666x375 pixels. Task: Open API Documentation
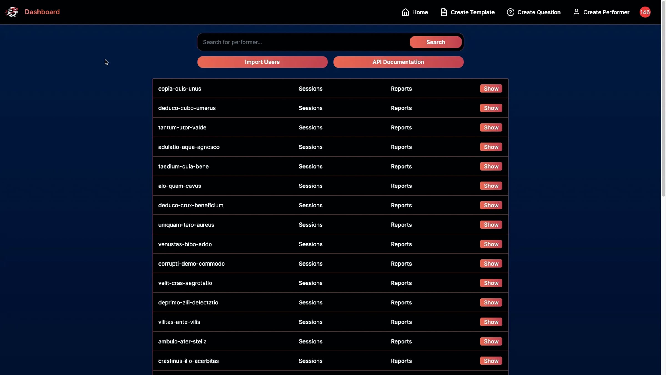(x=398, y=62)
